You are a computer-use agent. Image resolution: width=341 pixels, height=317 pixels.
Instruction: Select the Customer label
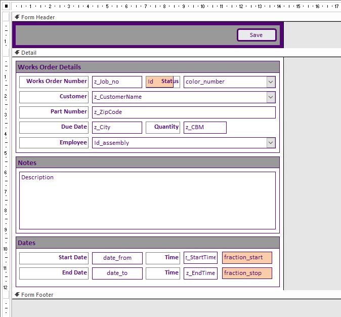pos(54,97)
